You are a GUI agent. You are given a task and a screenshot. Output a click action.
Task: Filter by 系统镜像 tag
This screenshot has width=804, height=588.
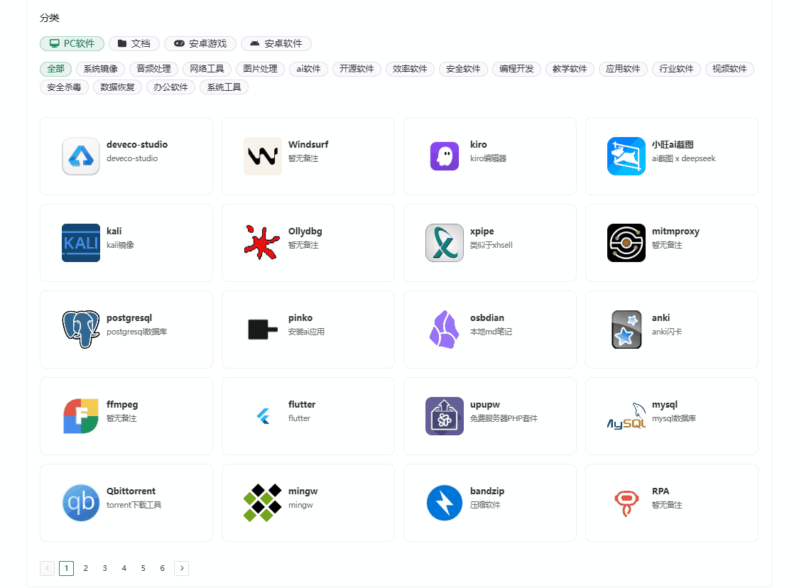click(101, 69)
